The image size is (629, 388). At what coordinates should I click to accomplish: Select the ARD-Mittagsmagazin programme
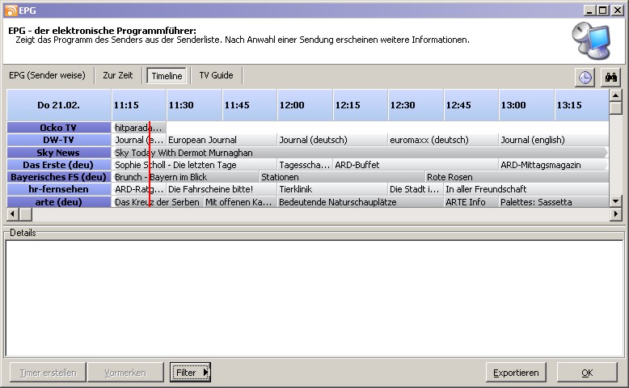click(x=554, y=165)
